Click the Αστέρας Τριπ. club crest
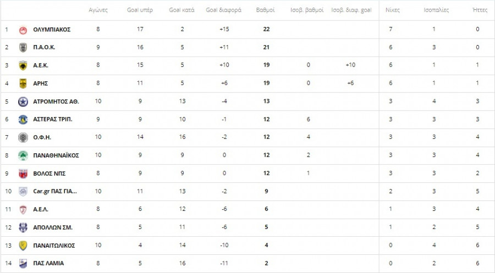Viewport: 495px width, 273px height. point(23,119)
